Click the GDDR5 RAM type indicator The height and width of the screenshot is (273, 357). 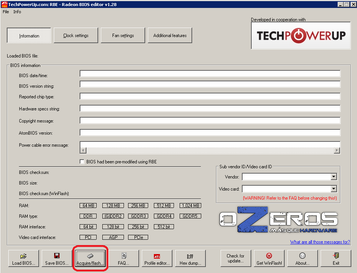[x=190, y=216]
